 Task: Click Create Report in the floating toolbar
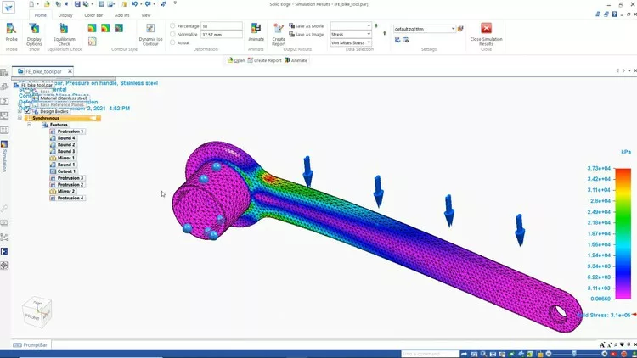click(264, 60)
